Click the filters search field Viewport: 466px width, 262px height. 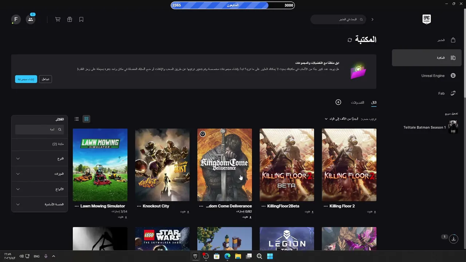[x=40, y=129]
